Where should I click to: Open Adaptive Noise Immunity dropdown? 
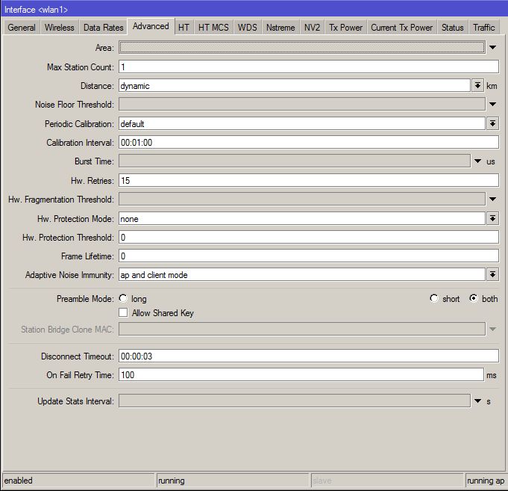click(492, 275)
